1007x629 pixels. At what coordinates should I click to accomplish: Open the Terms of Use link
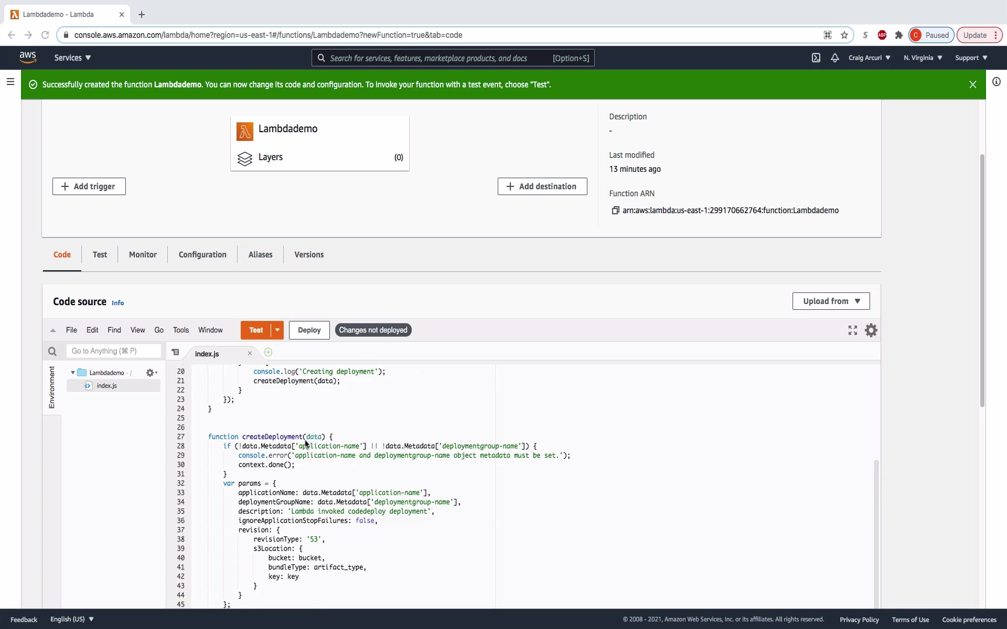tap(910, 620)
